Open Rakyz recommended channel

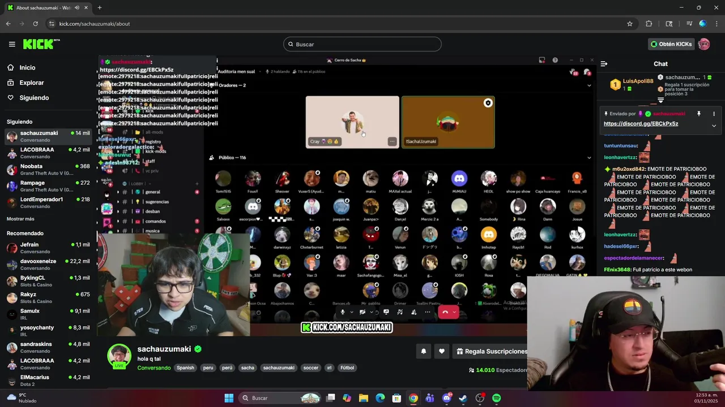point(48,297)
